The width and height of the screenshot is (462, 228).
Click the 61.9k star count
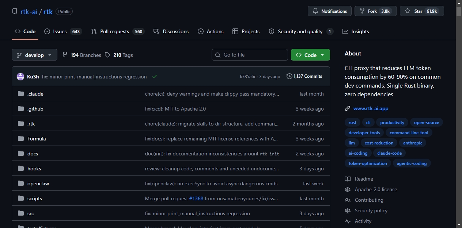(432, 11)
